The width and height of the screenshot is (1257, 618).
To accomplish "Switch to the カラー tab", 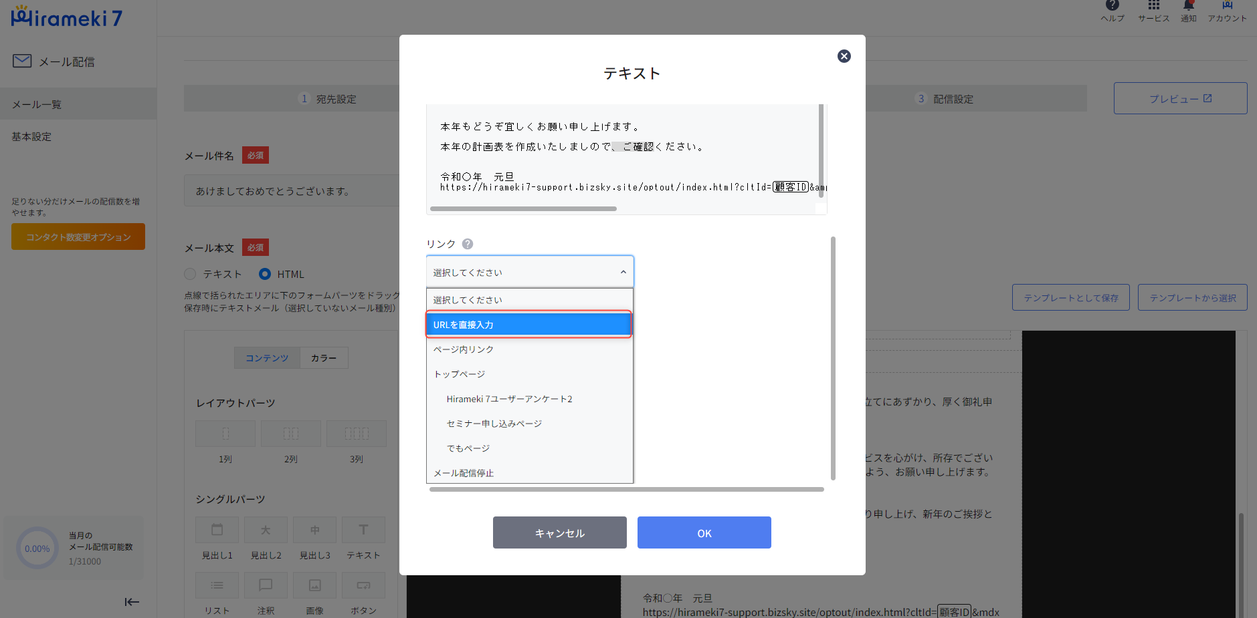I will (324, 358).
